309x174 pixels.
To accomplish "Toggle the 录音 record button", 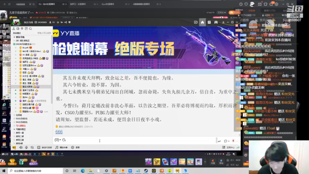I will [75, 147].
